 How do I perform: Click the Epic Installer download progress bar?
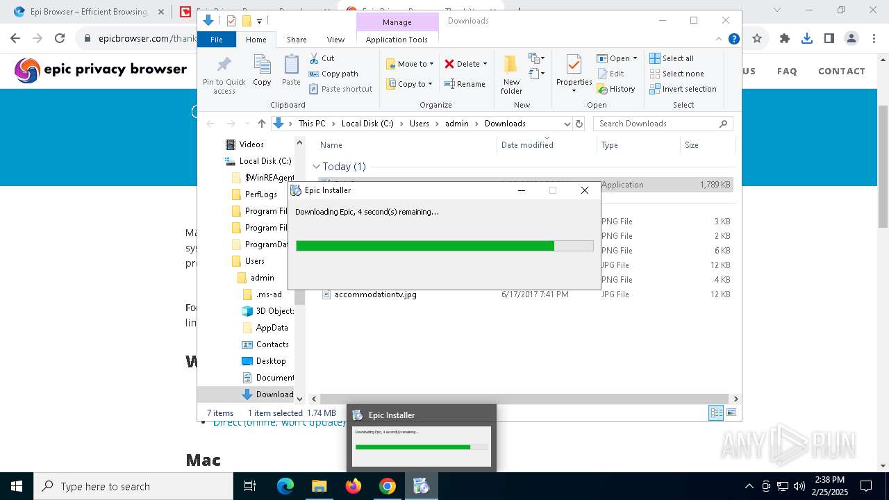tap(444, 246)
